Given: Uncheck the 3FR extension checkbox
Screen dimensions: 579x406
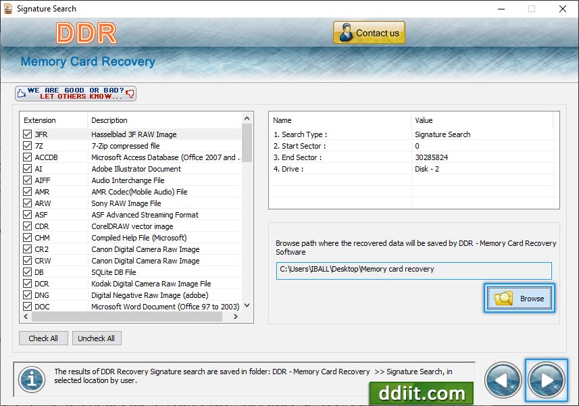Looking at the screenshot, I should (x=28, y=134).
